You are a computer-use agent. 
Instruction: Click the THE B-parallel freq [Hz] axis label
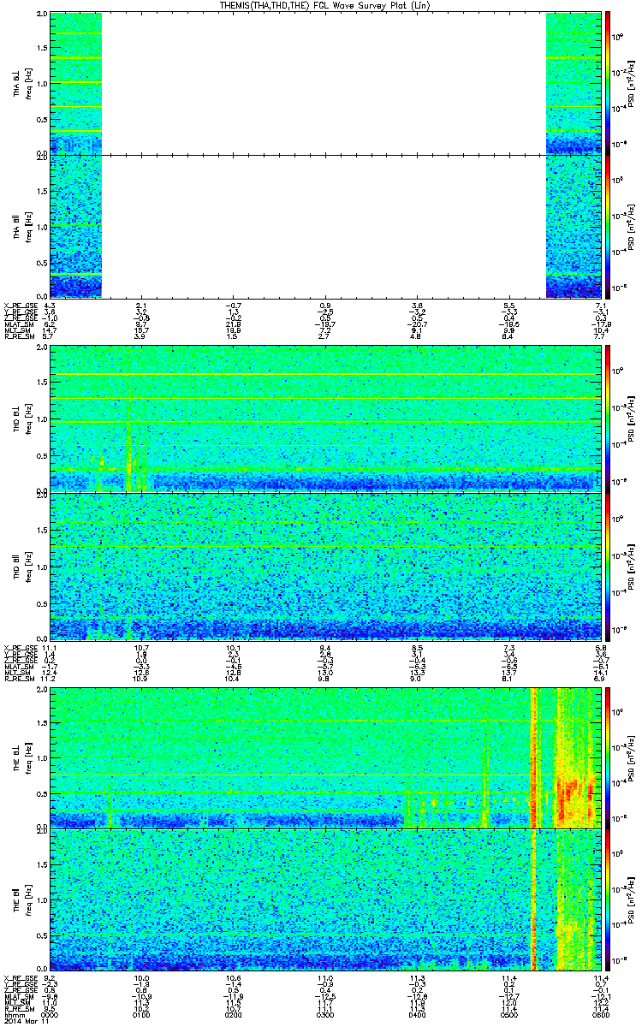[x=28, y=899]
